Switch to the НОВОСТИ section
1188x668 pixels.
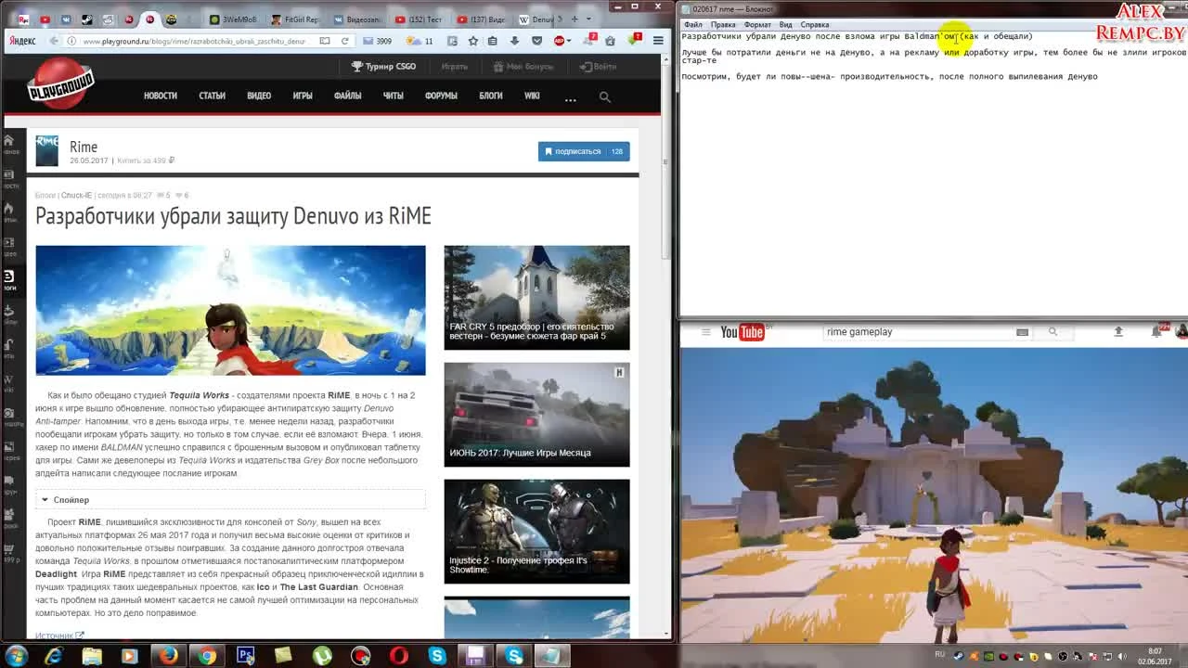[x=160, y=96]
